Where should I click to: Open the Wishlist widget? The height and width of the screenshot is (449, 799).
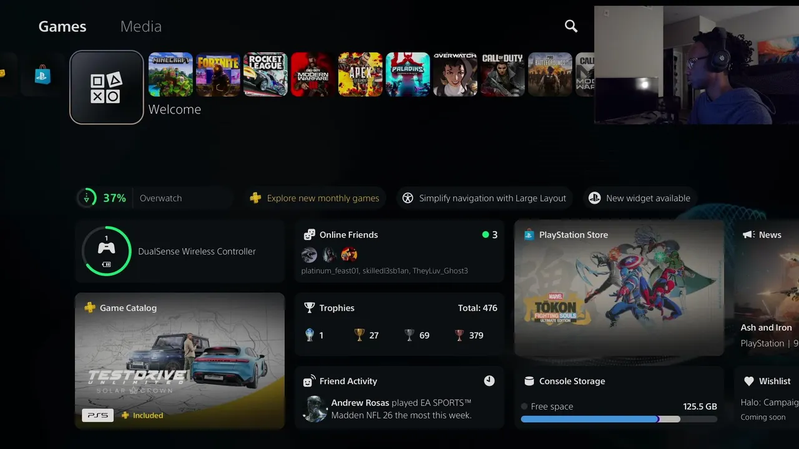coord(767,398)
